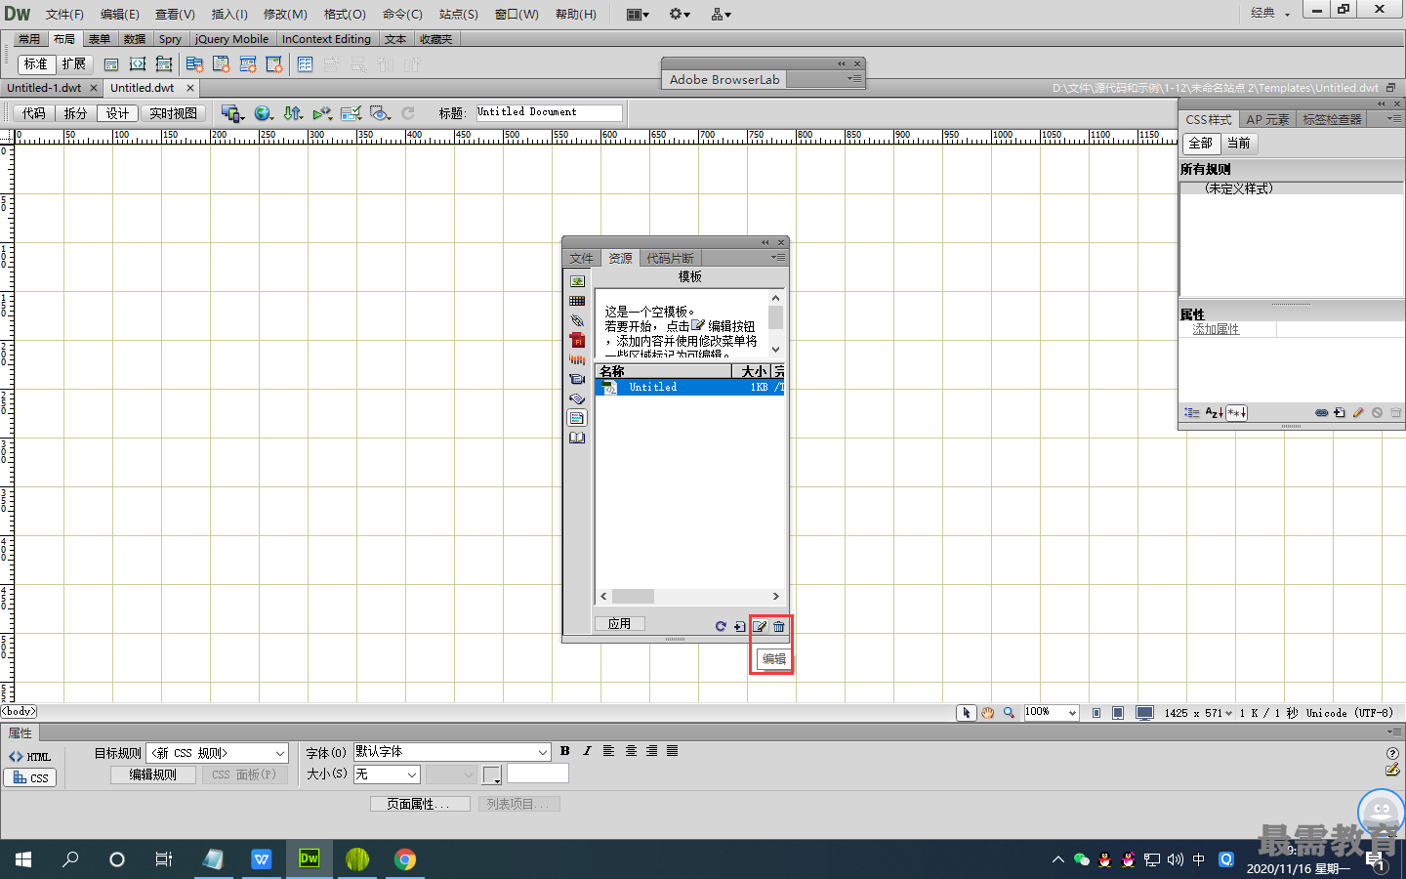Click 页面属性 button
The height and width of the screenshot is (879, 1406).
pyautogui.click(x=420, y=804)
